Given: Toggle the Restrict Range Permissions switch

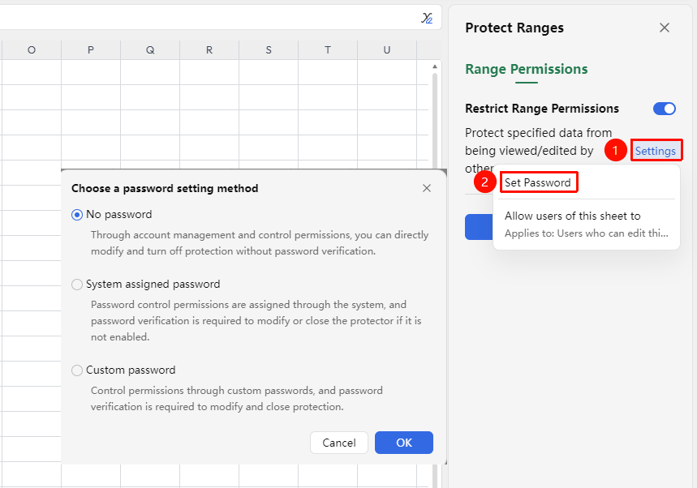Looking at the screenshot, I should point(664,109).
